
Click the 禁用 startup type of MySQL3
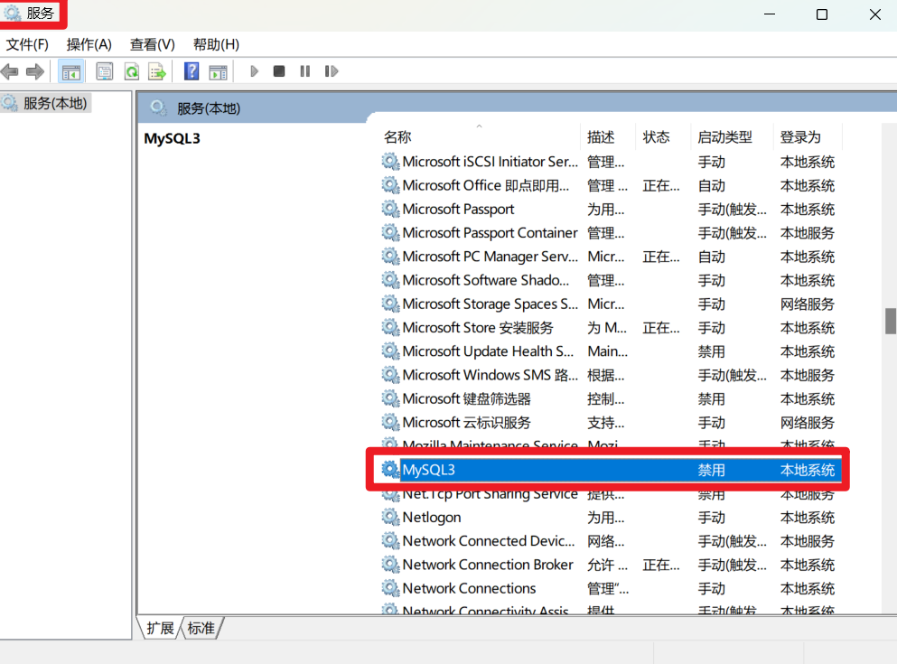(x=711, y=470)
